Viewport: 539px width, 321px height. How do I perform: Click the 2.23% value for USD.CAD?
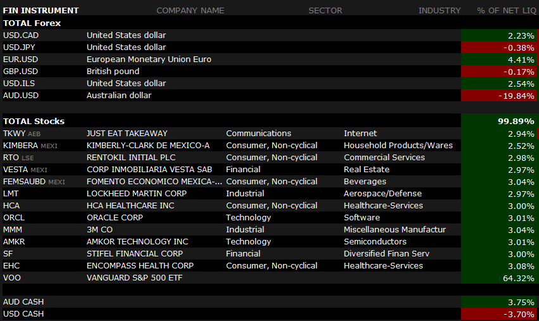[x=521, y=35]
